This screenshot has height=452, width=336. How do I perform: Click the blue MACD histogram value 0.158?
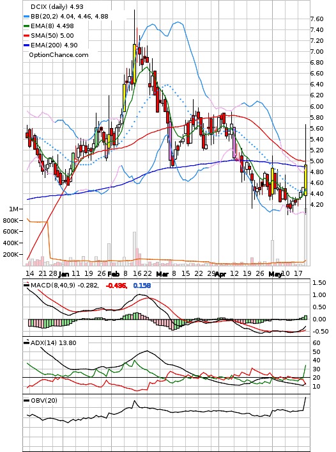point(142,286)
